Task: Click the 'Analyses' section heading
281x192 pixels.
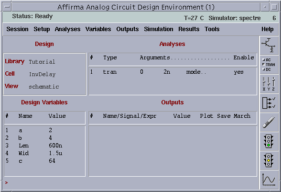Action: point(172,44)
